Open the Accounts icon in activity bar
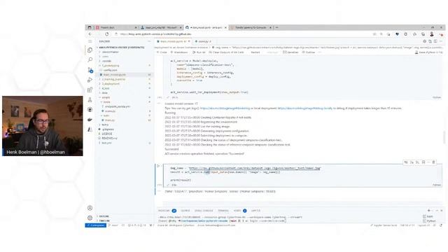This screenshot has width=448, height=252. (x=90, y=209)
